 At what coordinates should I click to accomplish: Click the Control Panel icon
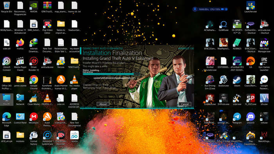20,118
